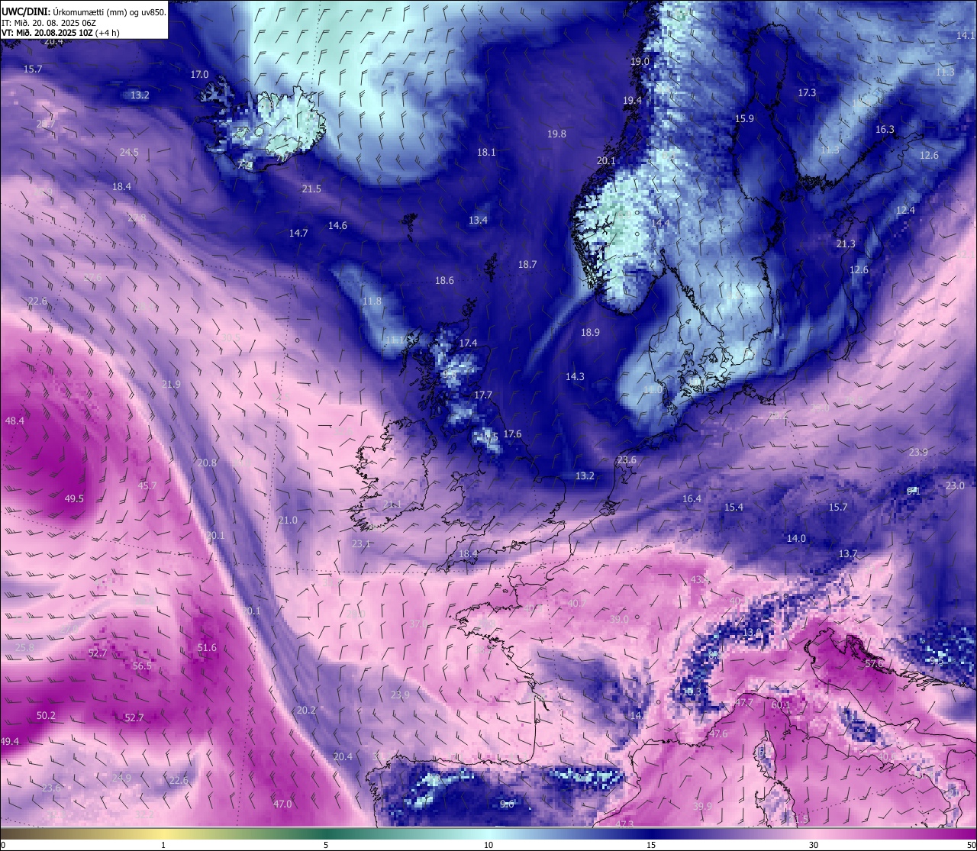Viewport: 977px width, 851px height.
Task: Click the 45.7 map value
Action: click(x=147, y=486)
